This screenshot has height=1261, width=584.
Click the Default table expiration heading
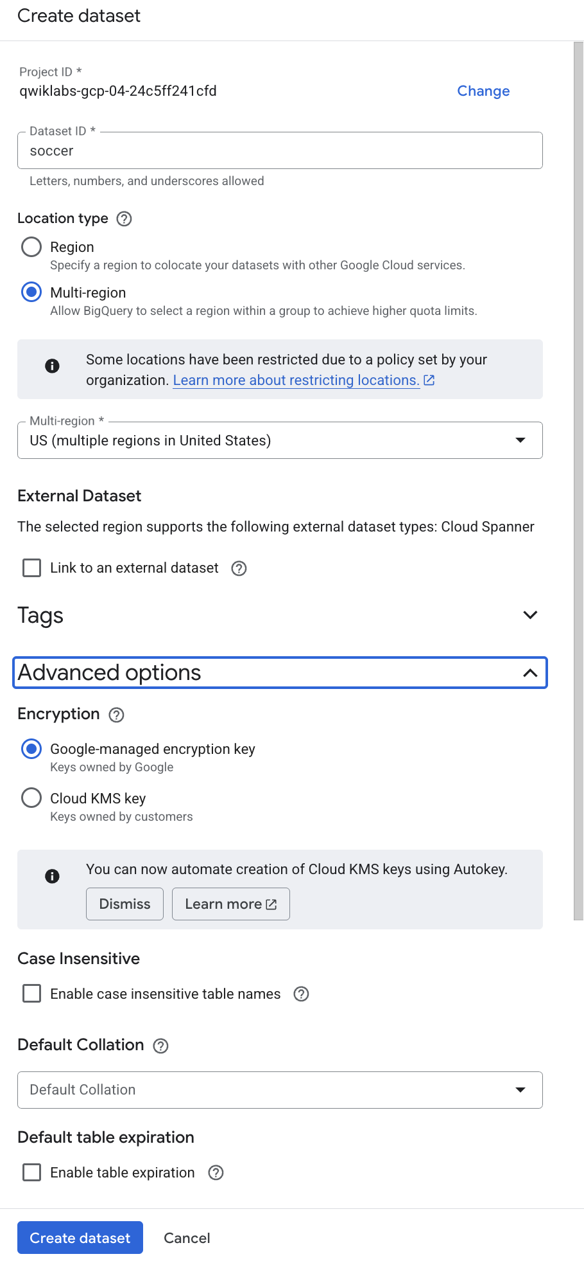tap(106, 1138)
